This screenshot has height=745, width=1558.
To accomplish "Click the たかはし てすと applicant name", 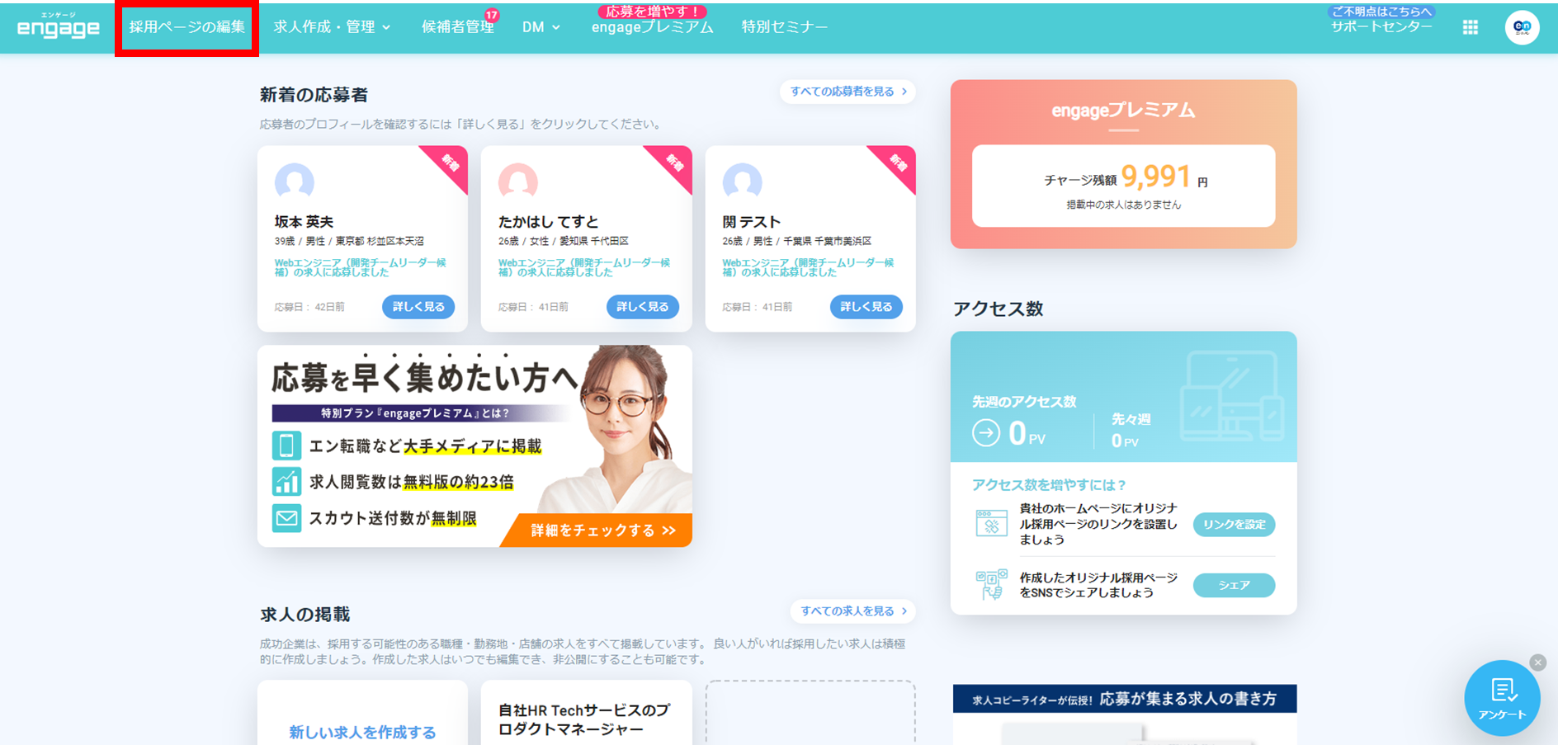I will tap(549, 222).
